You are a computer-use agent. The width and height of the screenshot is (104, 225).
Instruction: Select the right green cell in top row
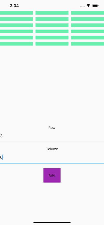(x=87, y=13)
